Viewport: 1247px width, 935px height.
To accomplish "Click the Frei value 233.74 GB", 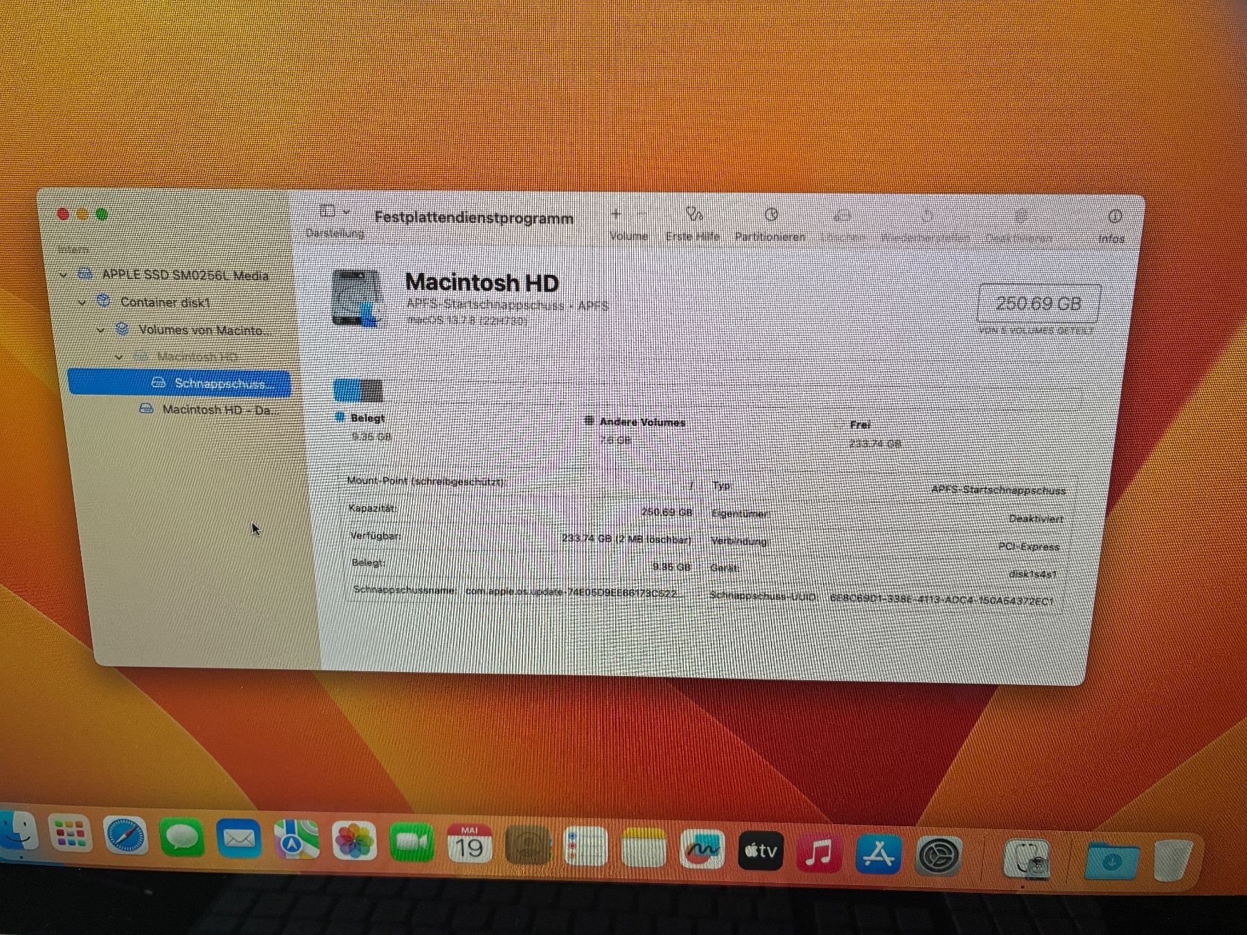I will (875, 443).
